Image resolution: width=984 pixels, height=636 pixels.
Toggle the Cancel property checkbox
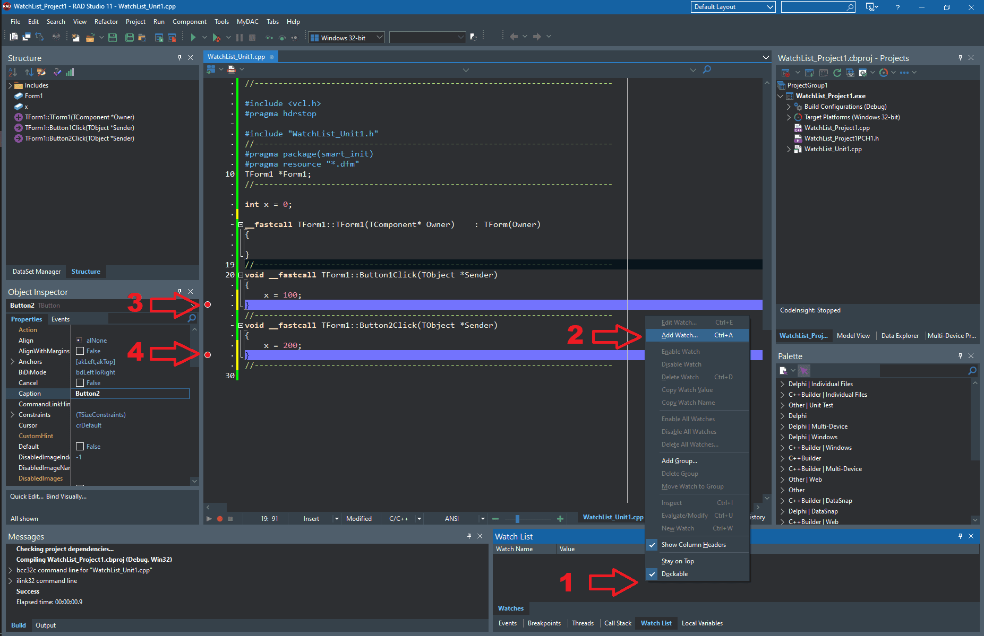click(x=80, y=383)
